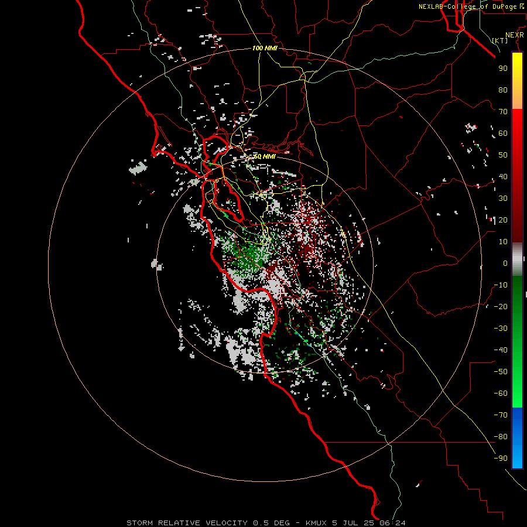Viewport: 527px width, 527px height.
Task: Click the negative 70 knot scale label
Action: (x=501, y=415)
